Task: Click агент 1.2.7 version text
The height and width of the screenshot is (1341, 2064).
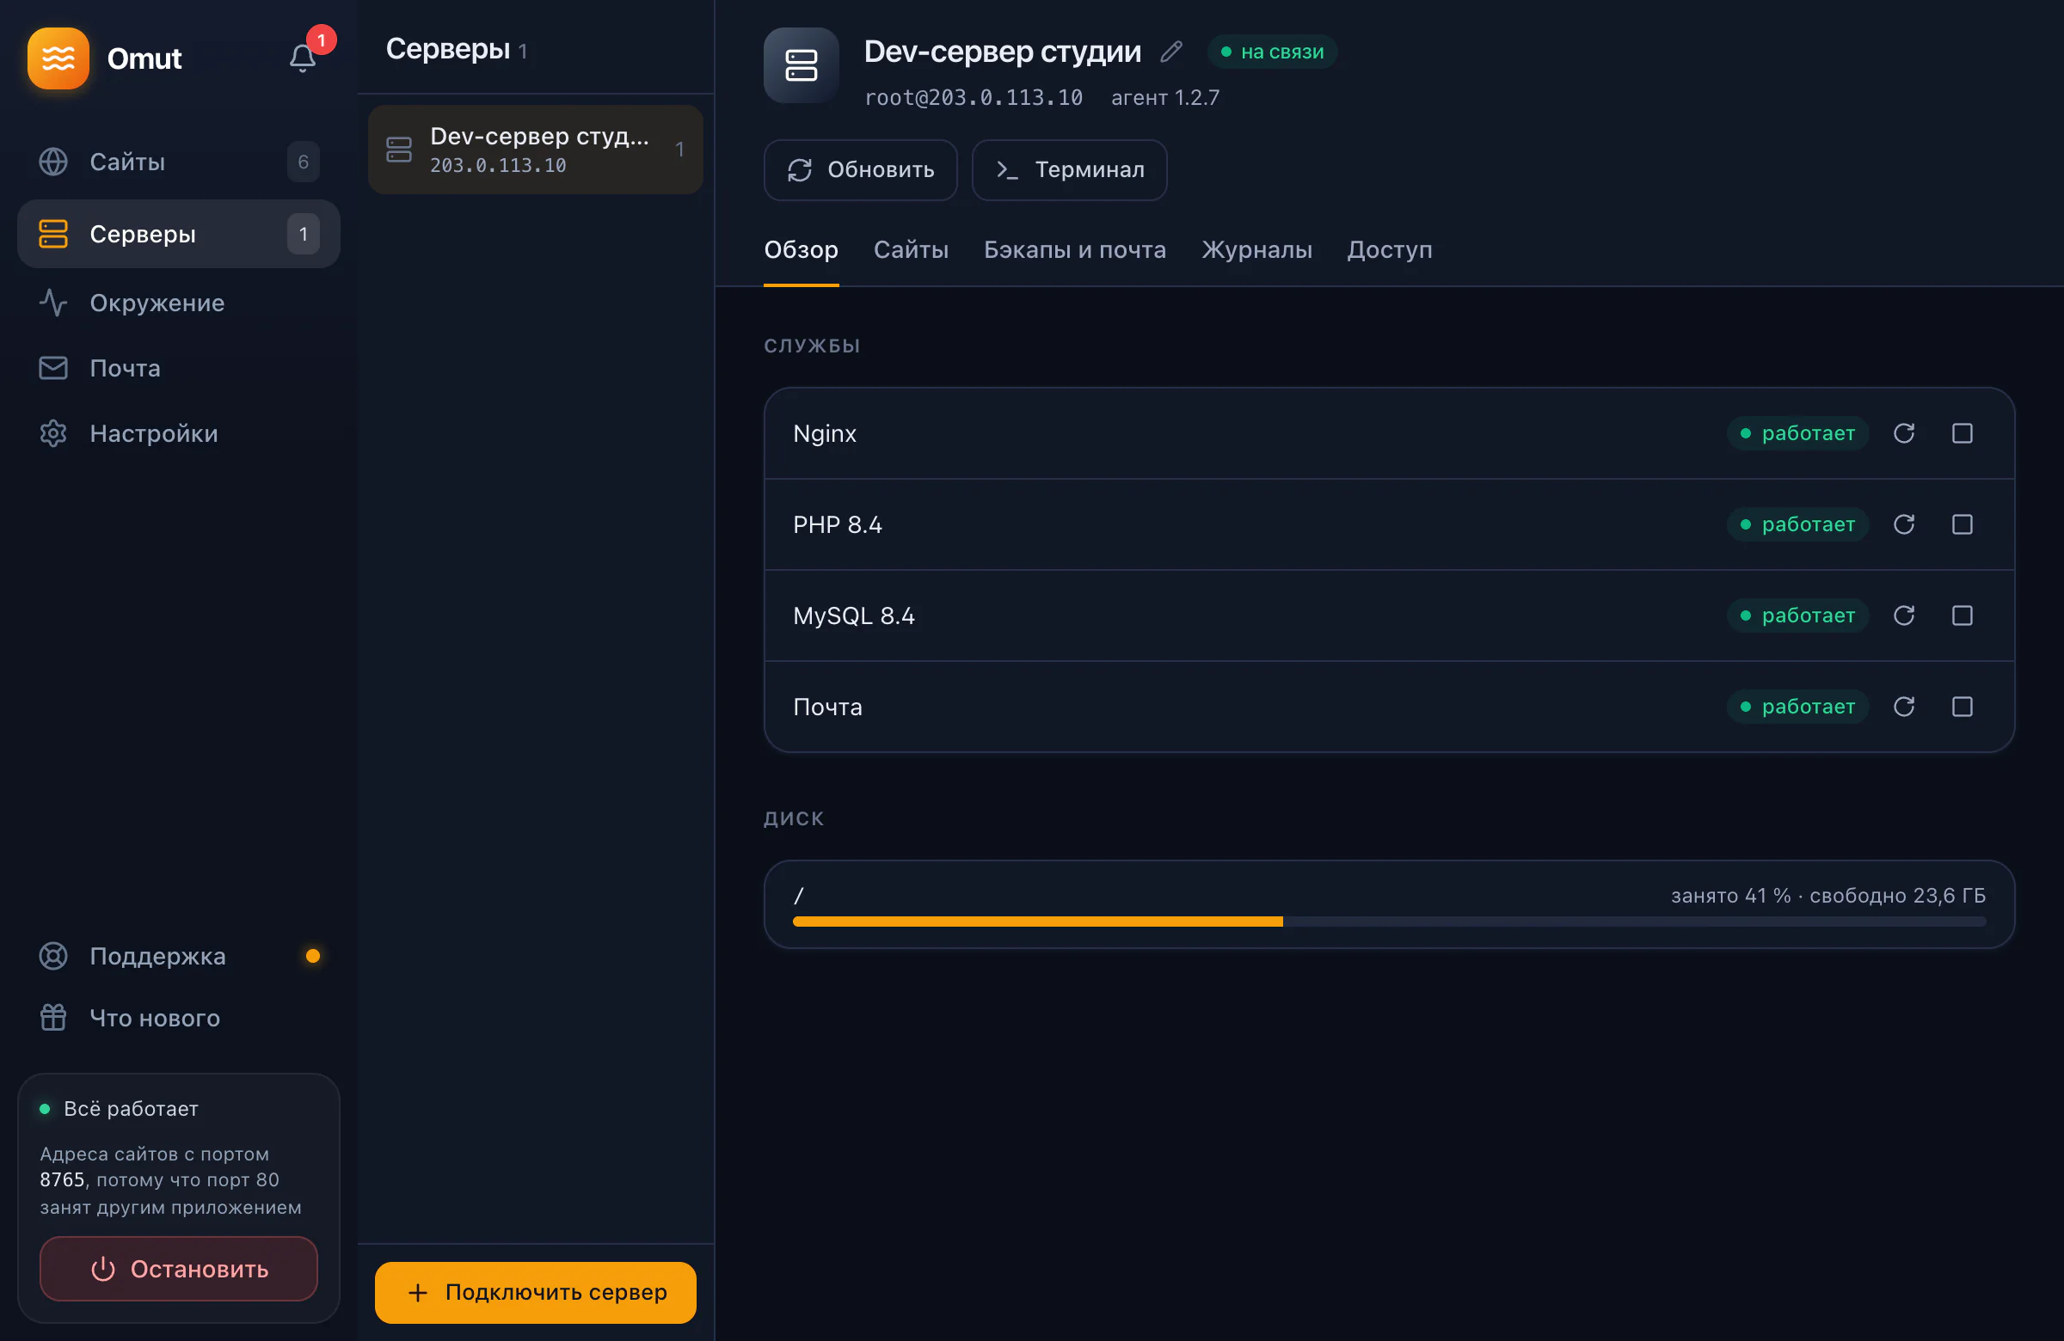Action: pyautogui.click(x=1164, y=98)
